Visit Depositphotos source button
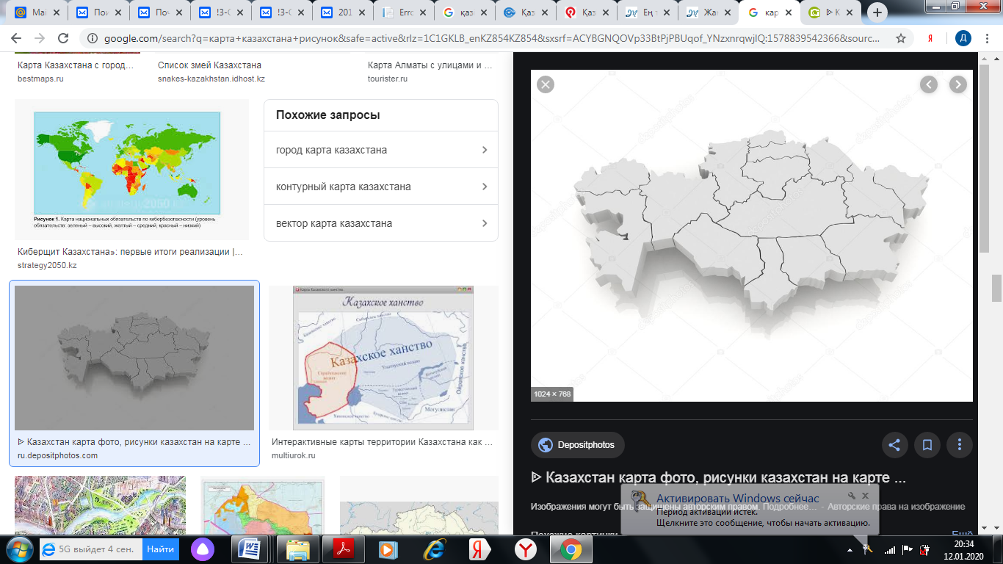The height and width of the screenshot is (564, 1003). [x=577, y=445]
